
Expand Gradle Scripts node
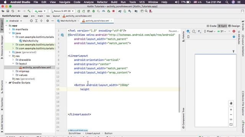tap(6, 83)
